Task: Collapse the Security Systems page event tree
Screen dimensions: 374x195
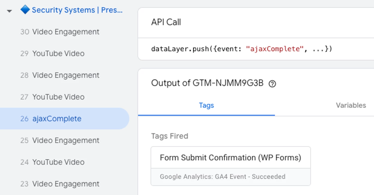Action: tap(10, 11)
